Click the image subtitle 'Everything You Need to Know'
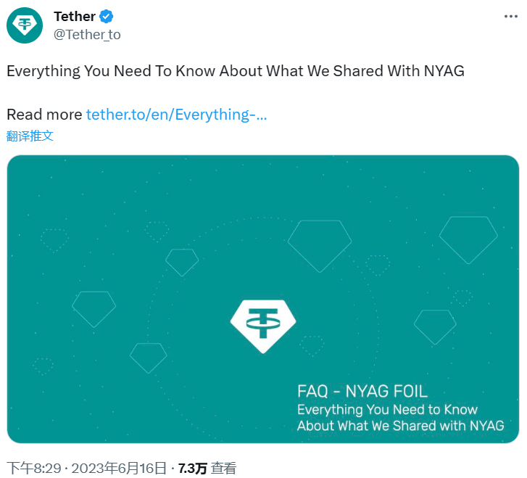 387,409
